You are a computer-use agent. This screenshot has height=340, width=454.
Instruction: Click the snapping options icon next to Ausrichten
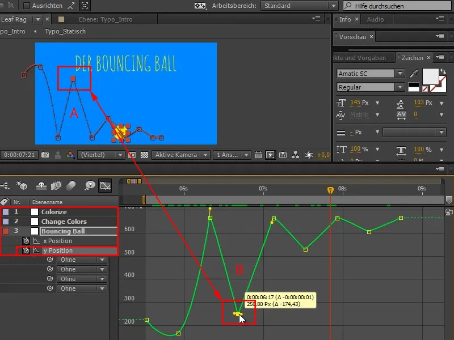71,6
